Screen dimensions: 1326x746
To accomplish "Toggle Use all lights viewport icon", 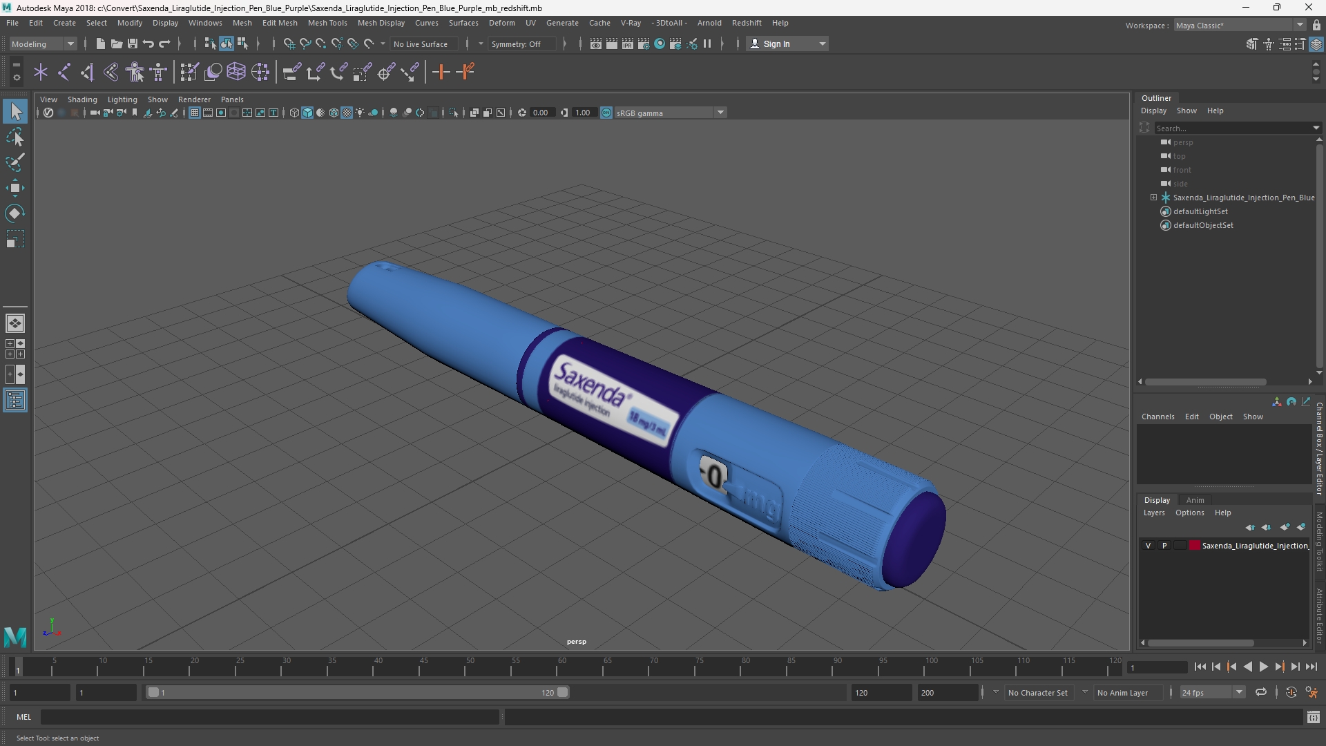I will coord(360,113).
